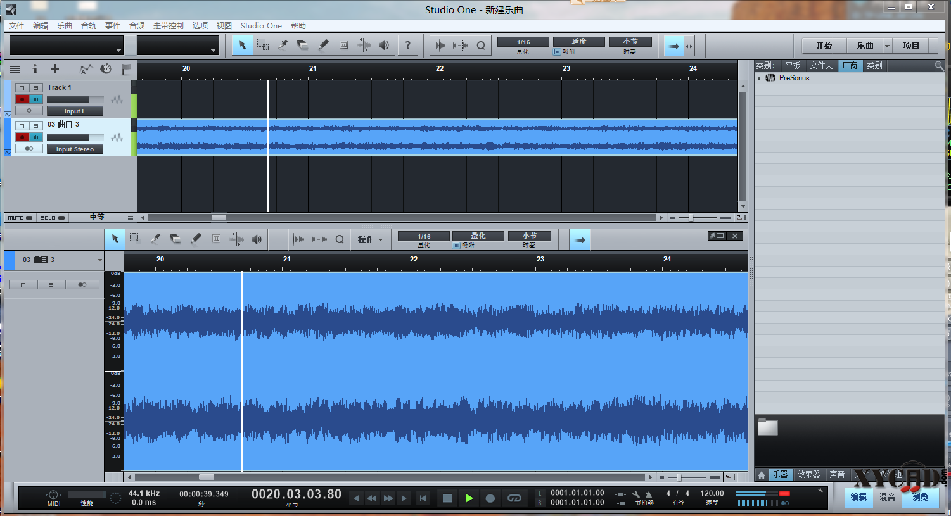Screen dimensions: 951x516
Task: Start playback with green play button
Action: [469, 498]
